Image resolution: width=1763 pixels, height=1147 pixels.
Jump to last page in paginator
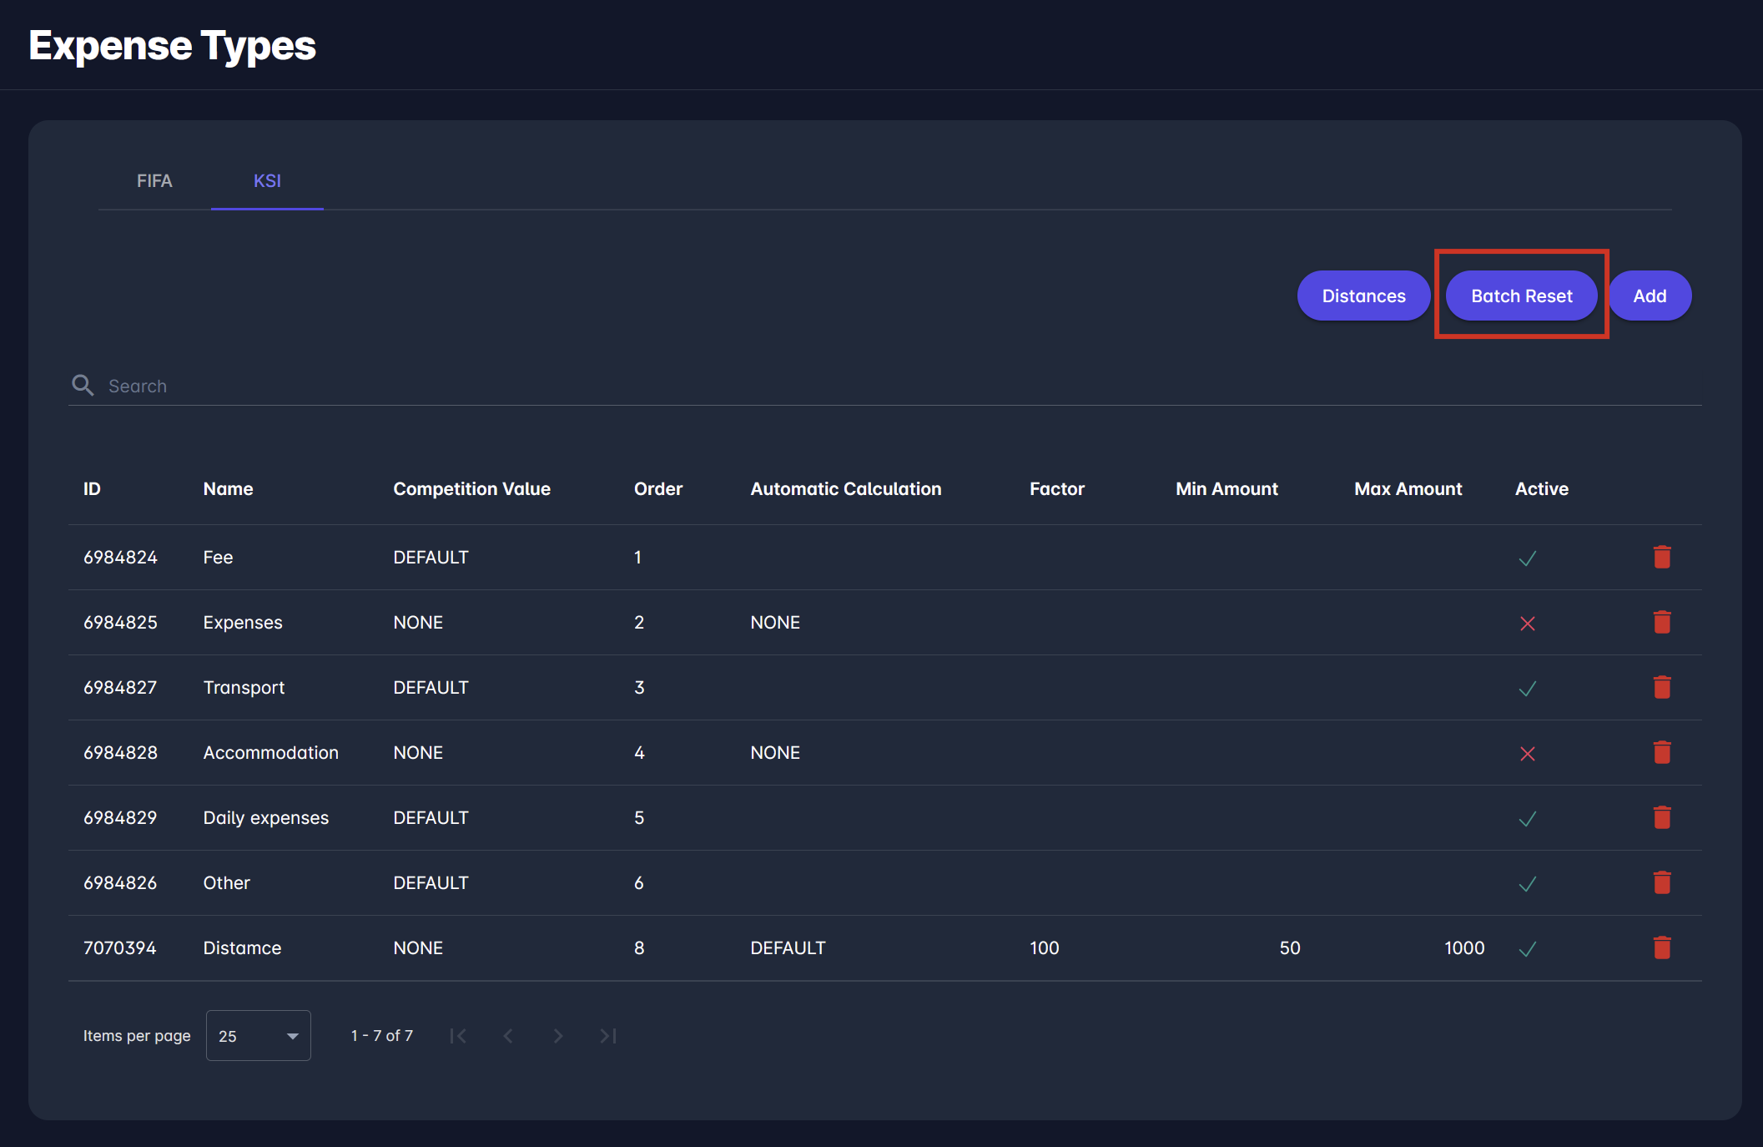608,1036
